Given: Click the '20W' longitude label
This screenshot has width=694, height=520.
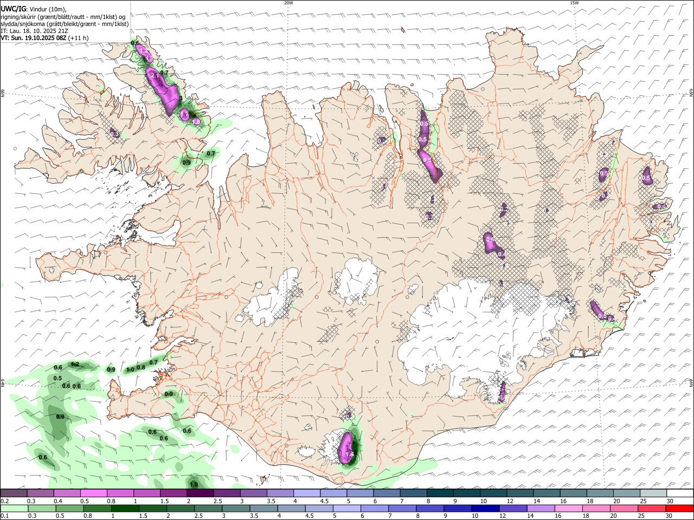Looking at the screenshot, I should click(289, 3).
